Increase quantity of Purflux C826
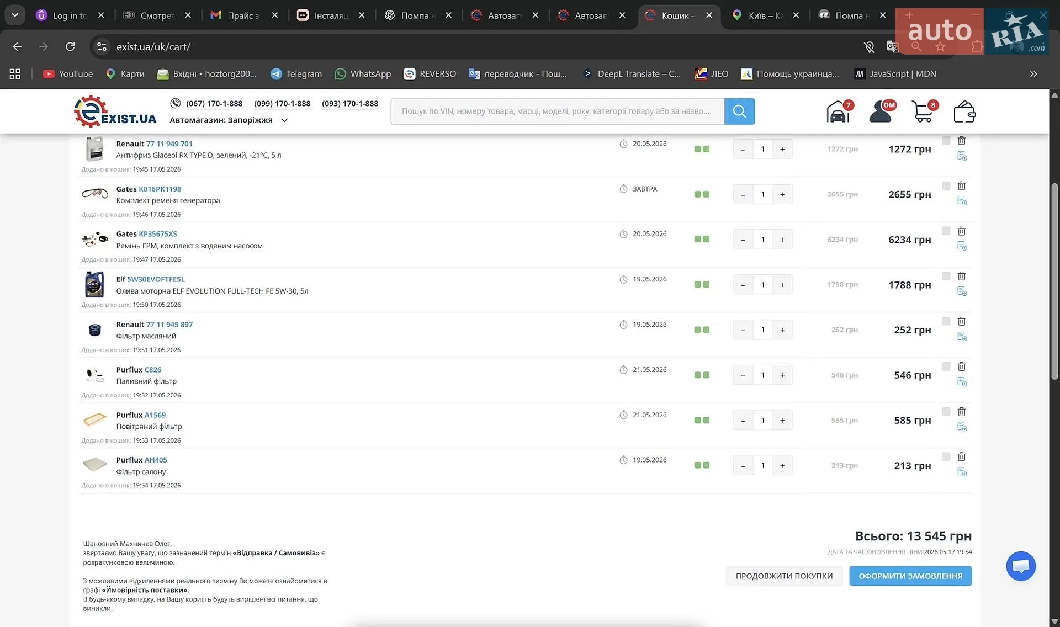Viewport: 1060px width, 627px height. [x=782, y=375]
